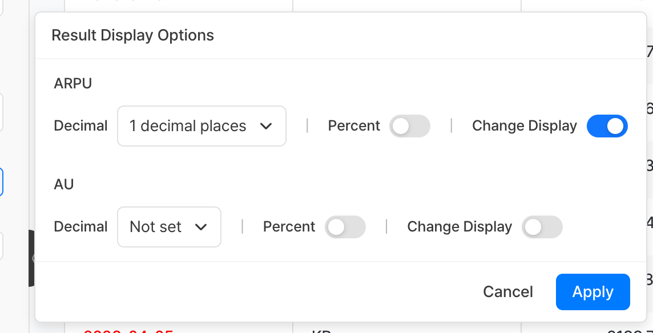Image resolution: width=653 pixels, height=333 pixels.
Task: Click the Decimal label in the ARPU row
Action: [x=80, y=126]
